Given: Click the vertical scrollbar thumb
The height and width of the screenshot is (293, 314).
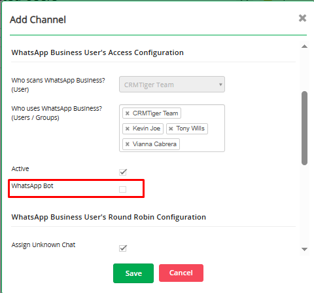Looking at the screenshot, I should coord(304,128).
